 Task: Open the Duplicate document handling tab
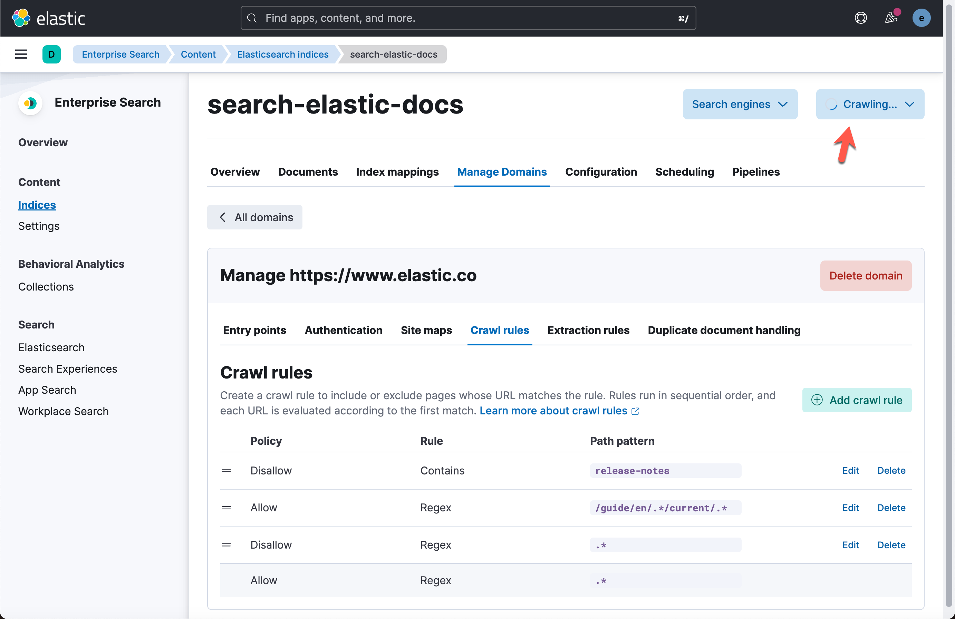[x=724, y=330]
